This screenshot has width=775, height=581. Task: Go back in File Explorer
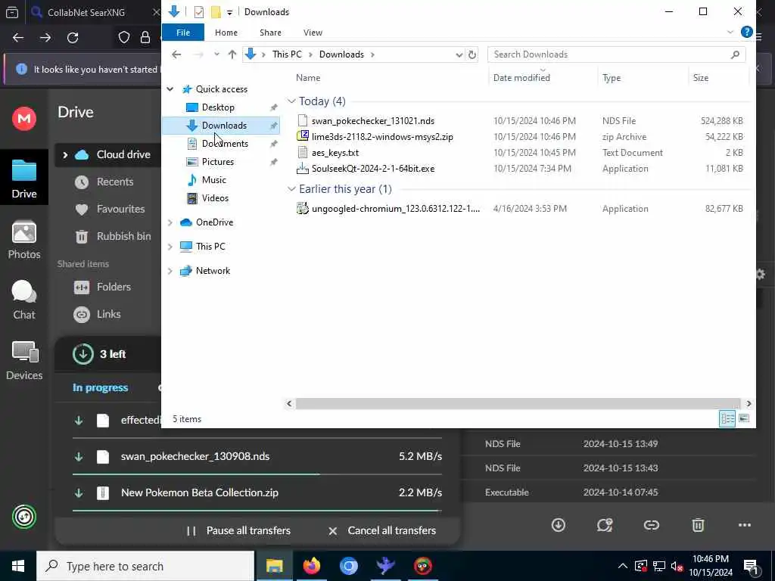[176, 54]
